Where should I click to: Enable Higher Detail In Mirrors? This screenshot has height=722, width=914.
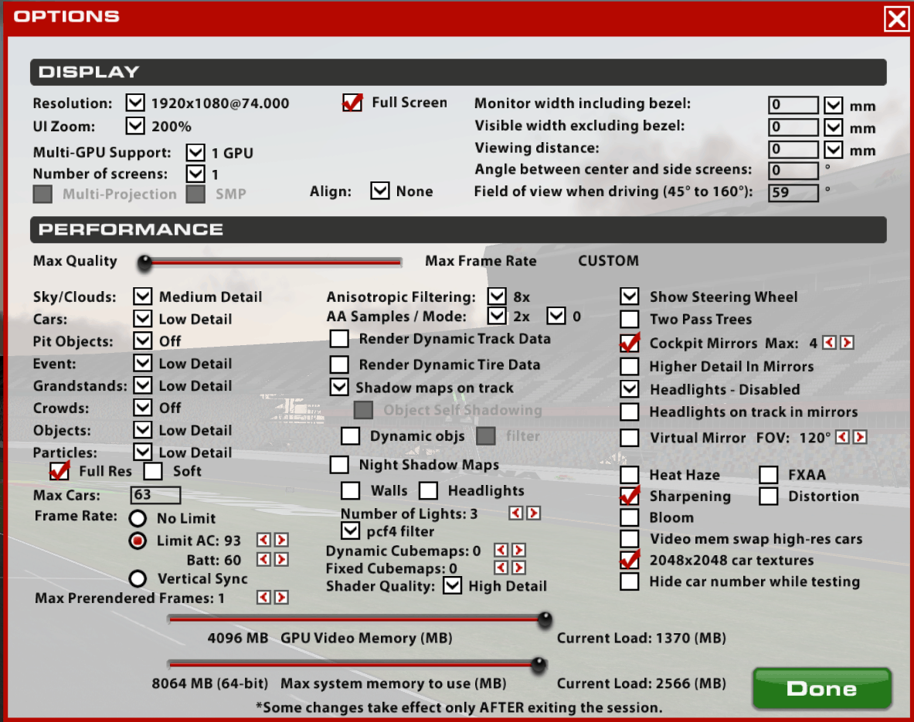(x=630, y=366)
